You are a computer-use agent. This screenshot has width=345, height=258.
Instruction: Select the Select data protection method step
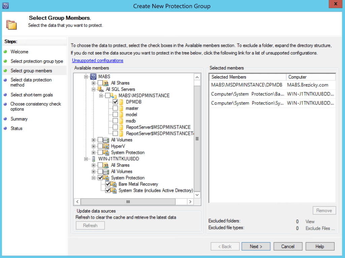pyautogui.click(x=31, y=83)
